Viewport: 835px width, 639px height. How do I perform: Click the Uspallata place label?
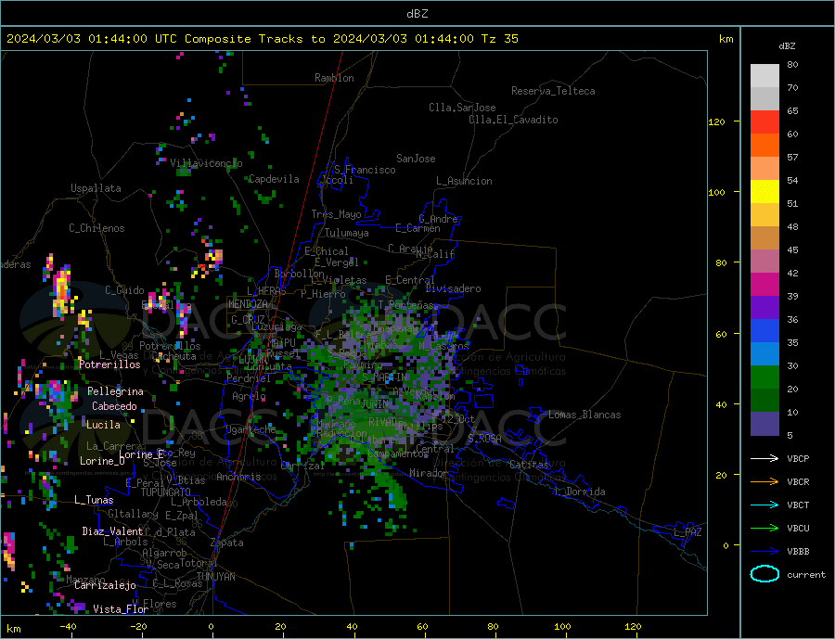click(x=96, y=188)
